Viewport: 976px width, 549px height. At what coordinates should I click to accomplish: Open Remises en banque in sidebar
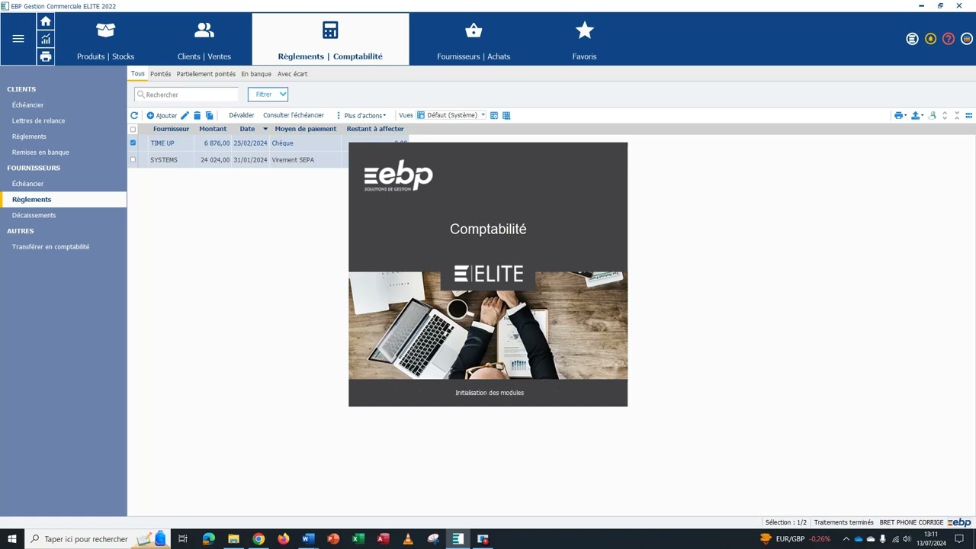point(40,152)
